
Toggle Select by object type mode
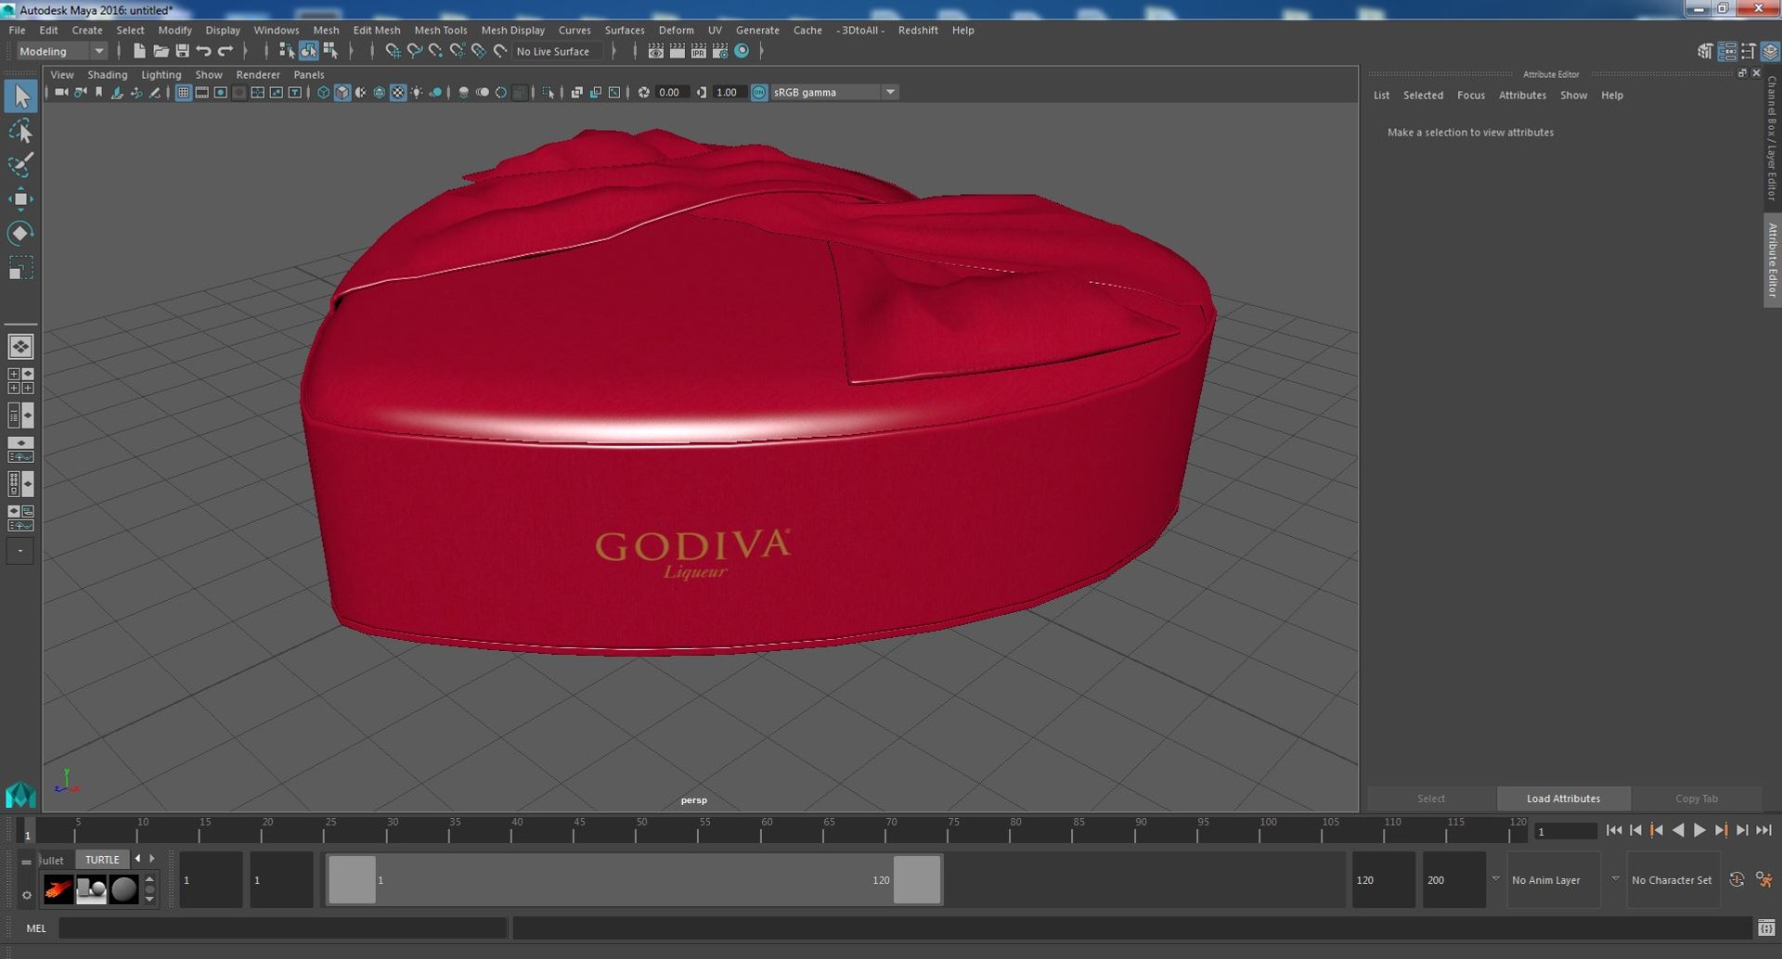[x=308, y=51]
